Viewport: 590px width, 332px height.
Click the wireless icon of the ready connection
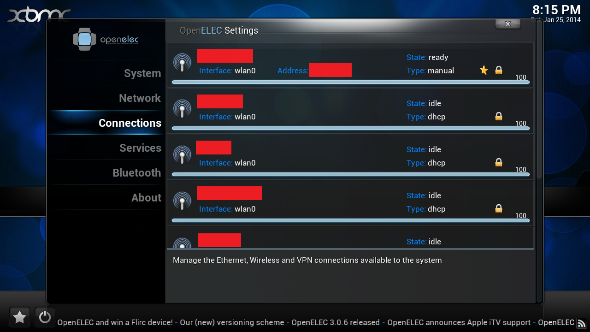[x=182, y=63]
